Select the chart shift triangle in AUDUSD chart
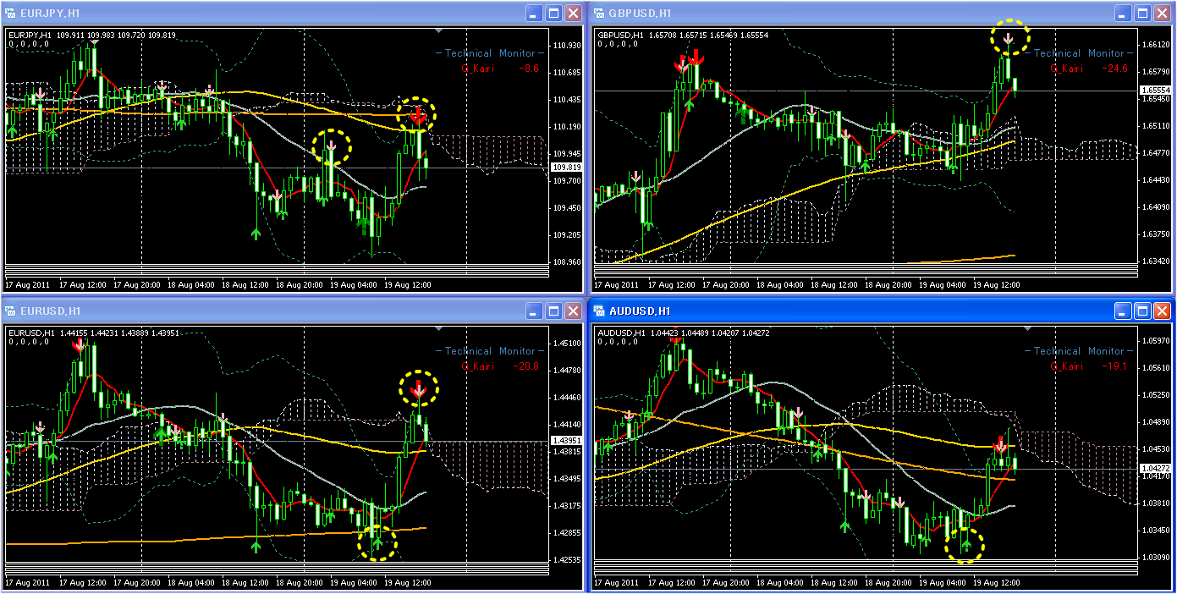 point(1027,329)
